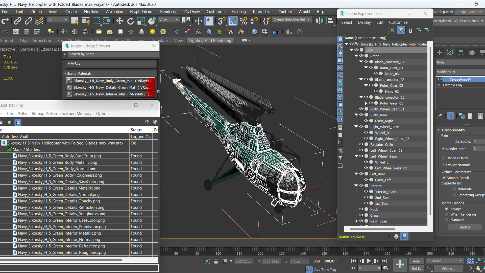485x273 pixels.
Task: Open the Modify tab in command panel
Action: tap(450, 53)
